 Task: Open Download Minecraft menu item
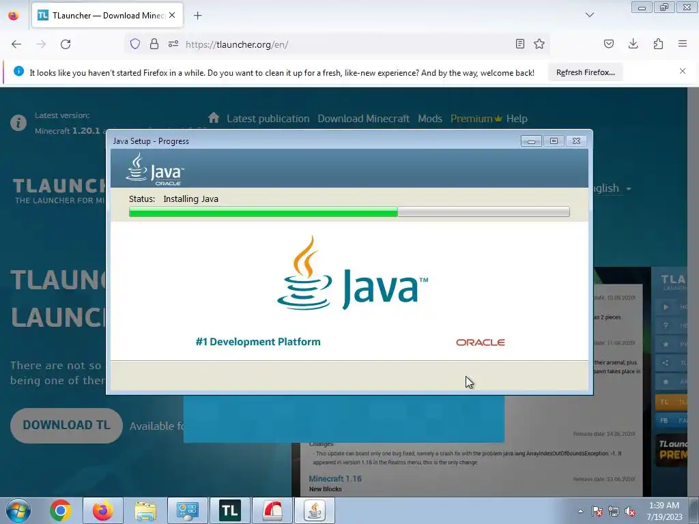tap(363, 119)
